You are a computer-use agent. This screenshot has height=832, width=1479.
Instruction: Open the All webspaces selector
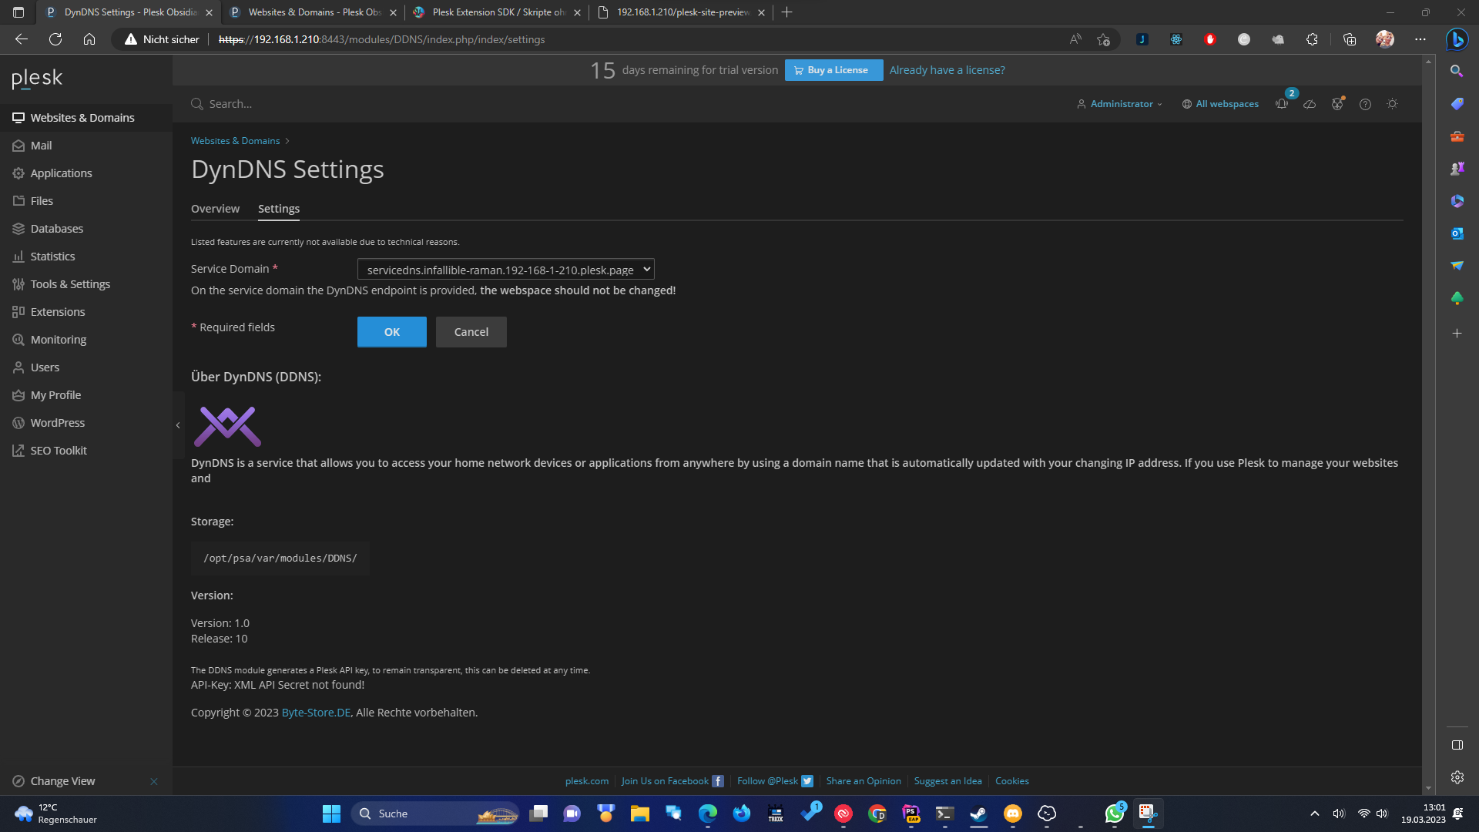(1221, 104)
